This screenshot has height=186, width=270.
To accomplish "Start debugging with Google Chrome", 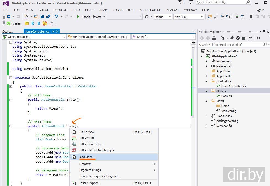I will click(x=89, y=17).
